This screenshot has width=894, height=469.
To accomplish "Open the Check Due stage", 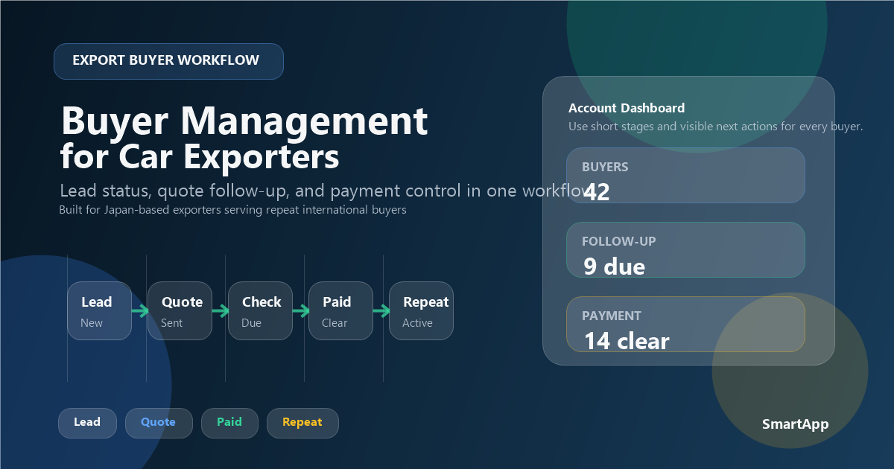I will [x=260, y=310].
